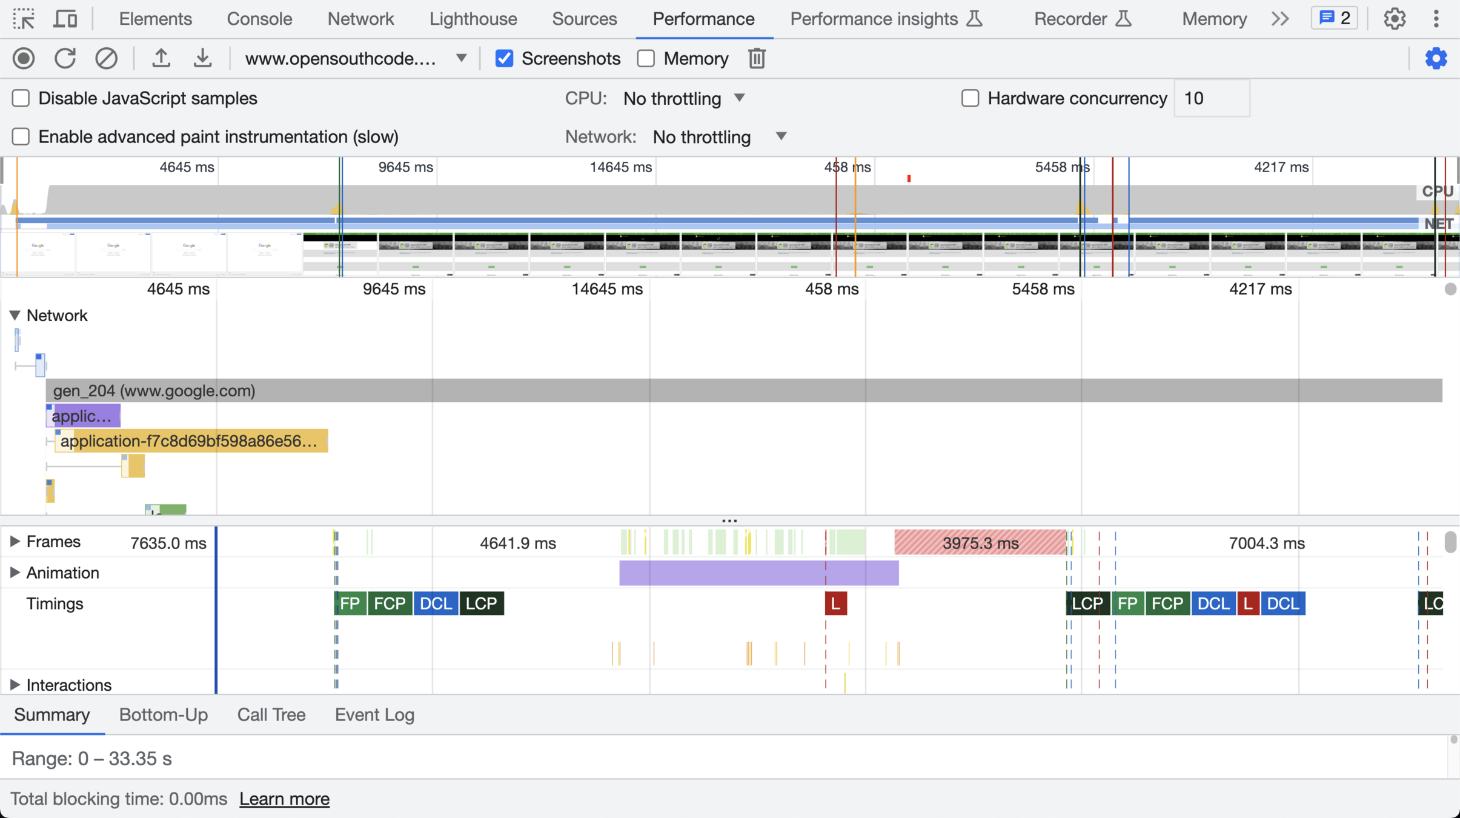Open the Lighthouse panel tab

pos(473,19)
